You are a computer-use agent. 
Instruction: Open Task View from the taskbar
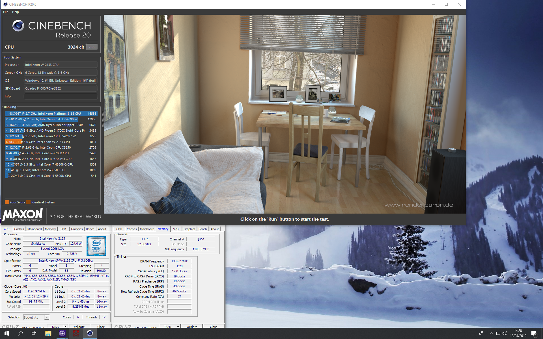click(x=34, y=333)
